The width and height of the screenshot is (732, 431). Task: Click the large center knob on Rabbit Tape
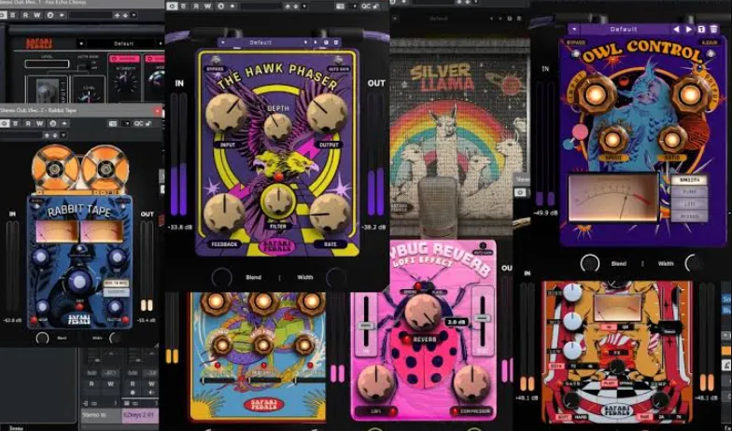click(78, 282)
